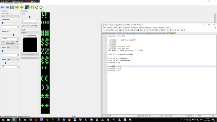The width and height of the screenshot is (217, 122).
Task: Click the Jump to offset button
Action: [10, 44]
